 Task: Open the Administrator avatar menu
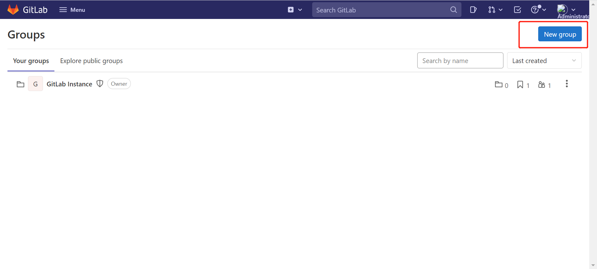tap(566, 10)
